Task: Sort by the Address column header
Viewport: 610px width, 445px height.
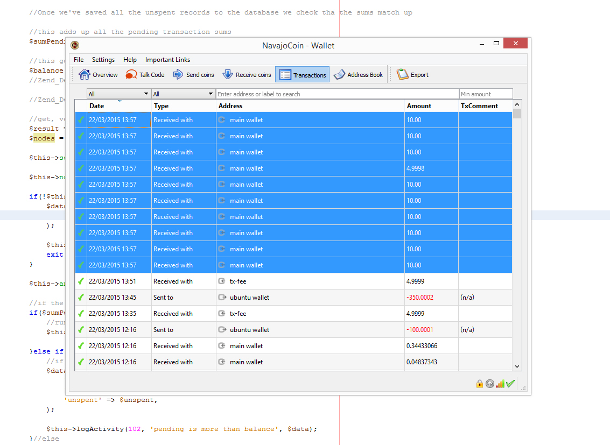Action: click(310, 105)
